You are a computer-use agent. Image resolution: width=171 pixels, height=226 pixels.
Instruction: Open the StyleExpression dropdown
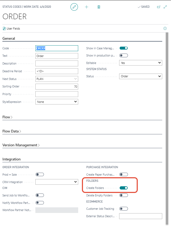coord(57,102)
